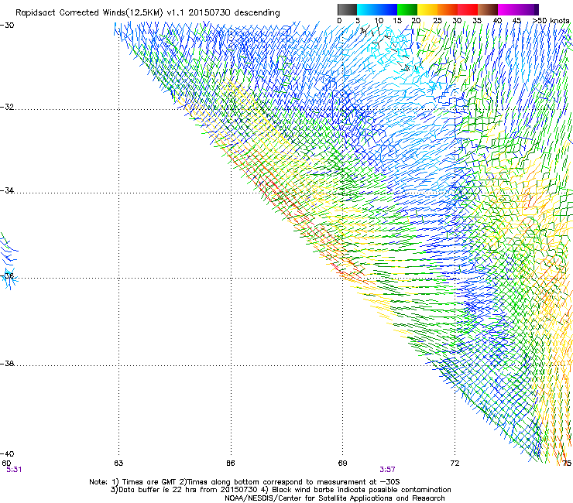
Task: Click the '69' longitude axis label
Action: click(342, 464)
